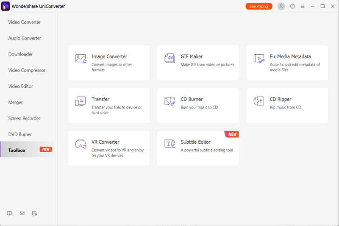This screenshot has height=226, width=339.
Task: Click the Transfer devices icon
Action: point(81,101)
